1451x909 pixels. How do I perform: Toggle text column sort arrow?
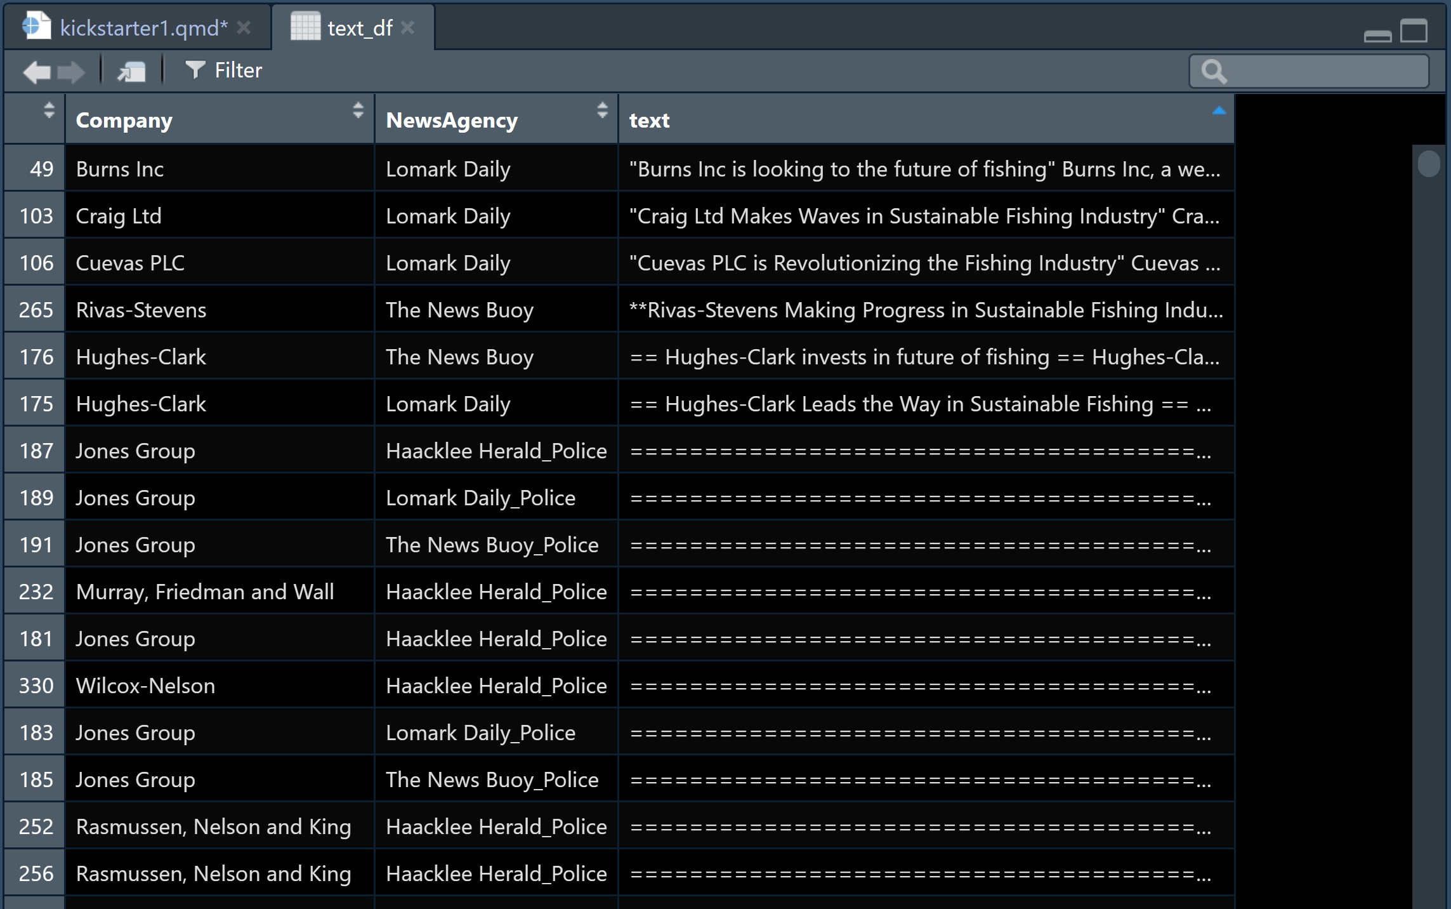point(1218,112)
